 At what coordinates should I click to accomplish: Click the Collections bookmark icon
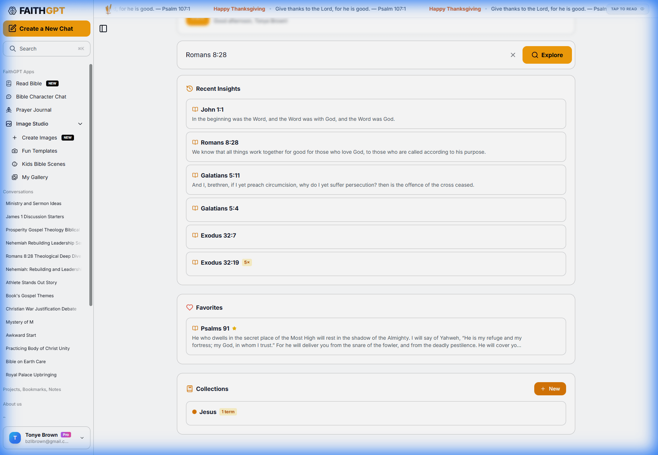point(190,388)
